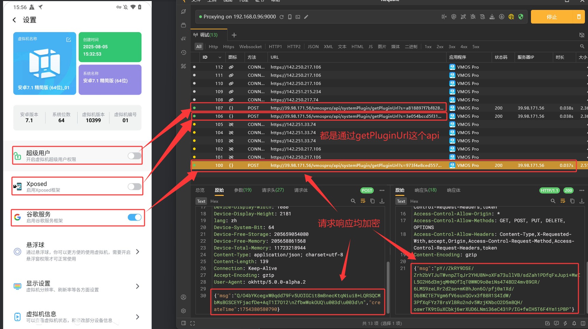
Task: Open the terminal icon beside proxy address
Action: [298, 17]
